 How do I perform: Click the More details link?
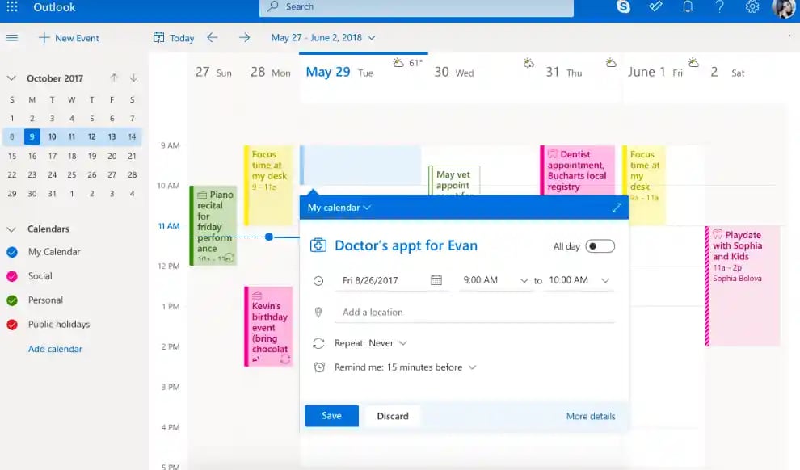tap(590, 417)
